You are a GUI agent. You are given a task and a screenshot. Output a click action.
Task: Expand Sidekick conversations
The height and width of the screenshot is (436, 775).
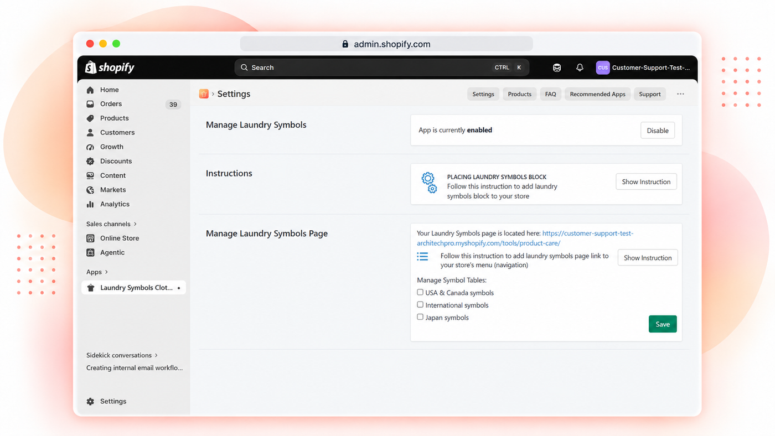[122, 355]
